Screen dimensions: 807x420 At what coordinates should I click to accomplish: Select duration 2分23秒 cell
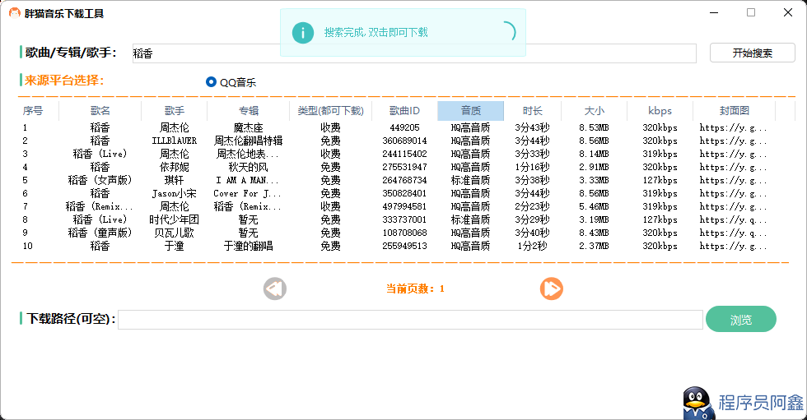pyautogui.click(x=533, y=206)
